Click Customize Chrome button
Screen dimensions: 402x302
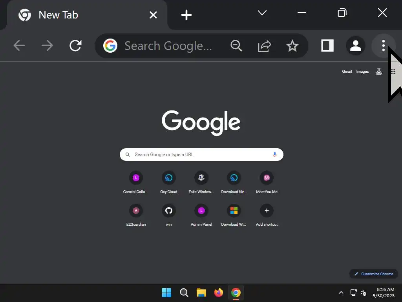[x=374, y=274]
